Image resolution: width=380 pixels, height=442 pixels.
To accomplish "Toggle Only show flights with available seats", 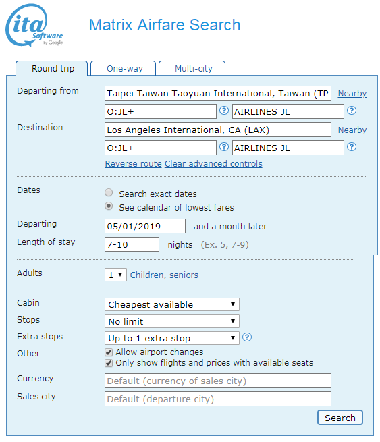I will point(109,363).
